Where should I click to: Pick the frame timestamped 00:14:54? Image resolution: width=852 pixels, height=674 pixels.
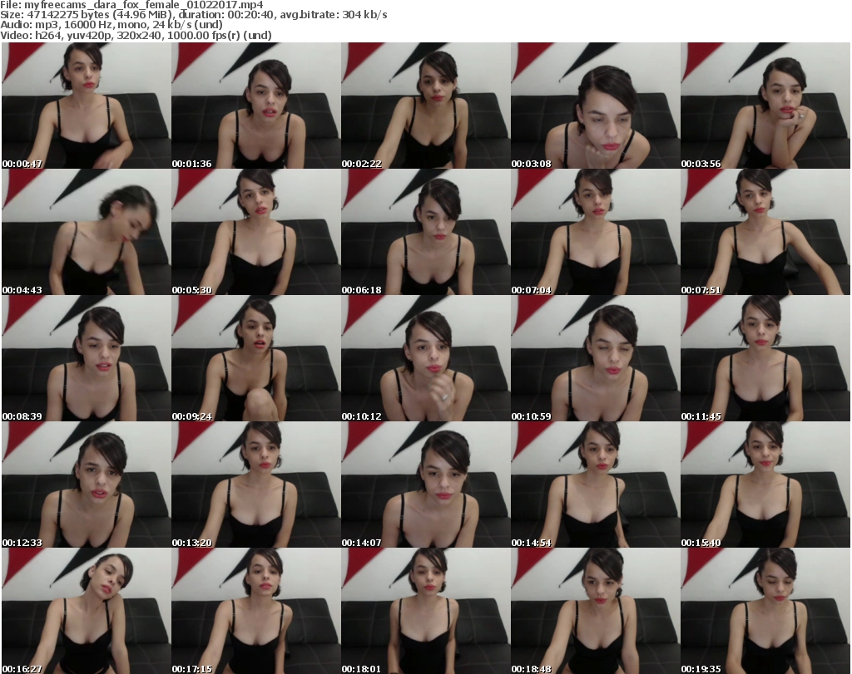click(x=596, y=485)
